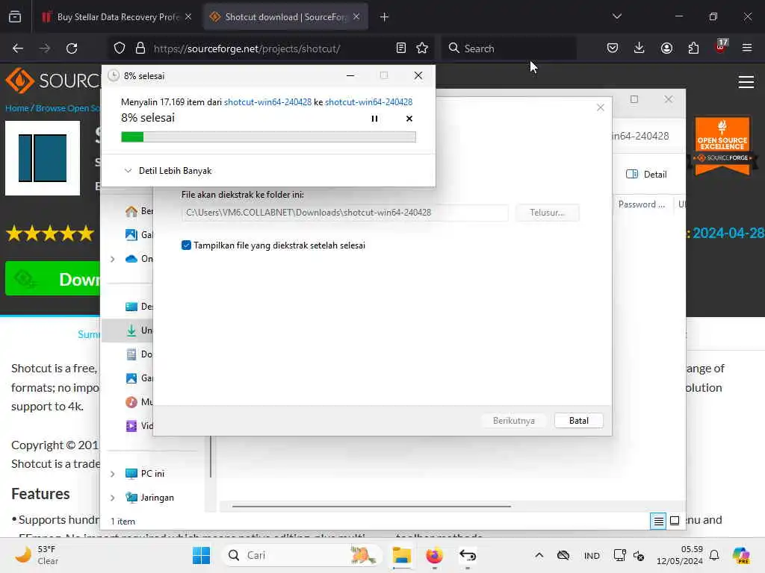765x573 pixels.
Task: Open SourceForge site hamburger menu
Action: pos(746,82)
